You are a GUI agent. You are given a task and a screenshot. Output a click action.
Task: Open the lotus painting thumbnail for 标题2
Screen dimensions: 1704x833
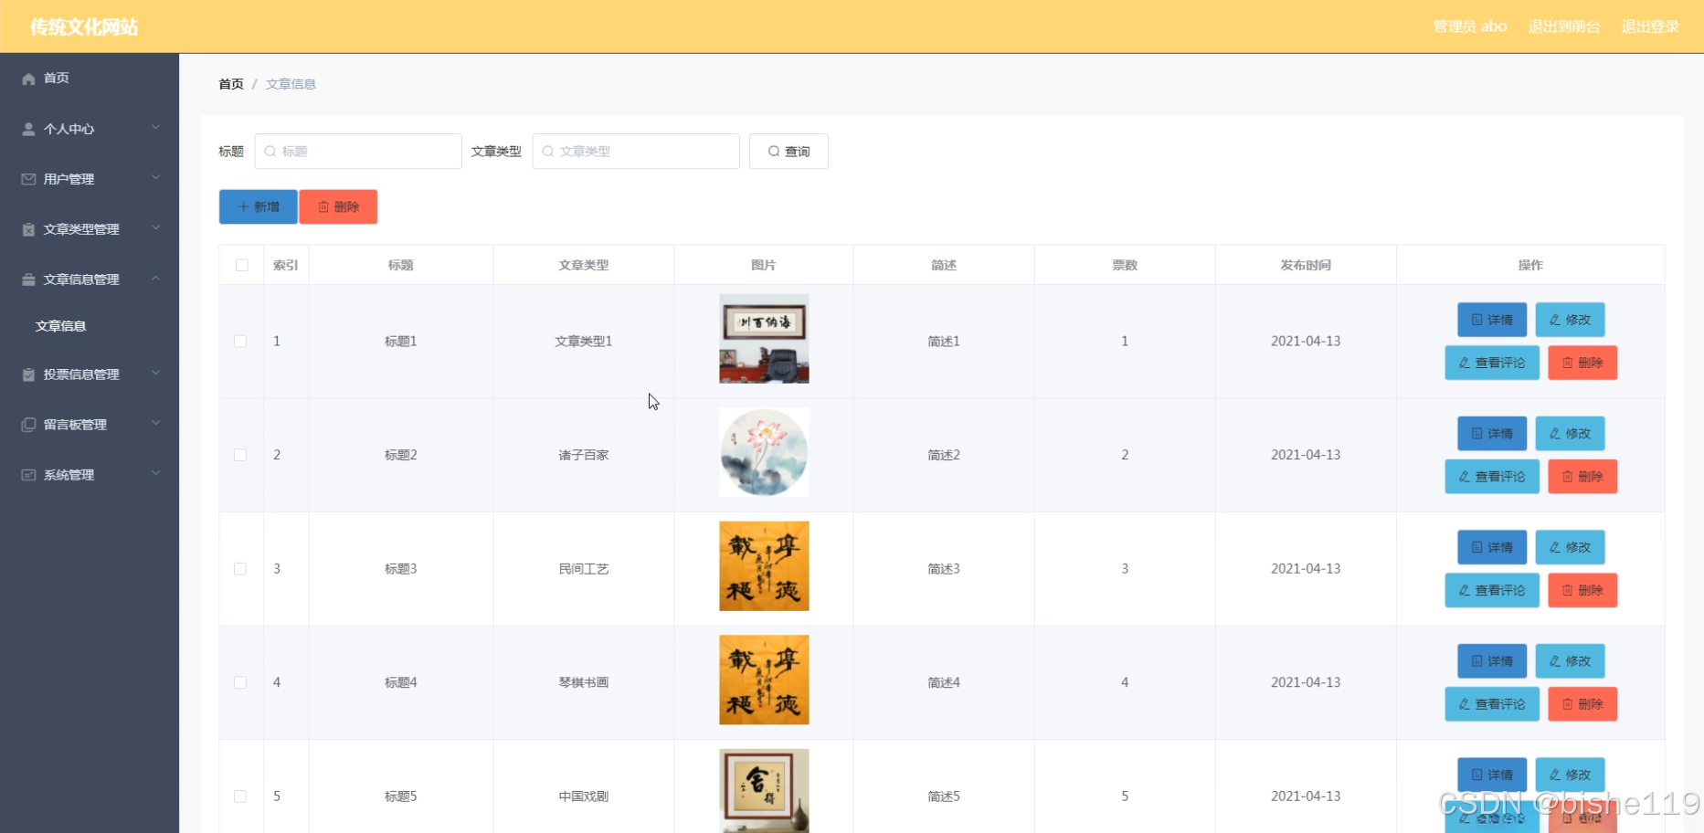point(764,452)
